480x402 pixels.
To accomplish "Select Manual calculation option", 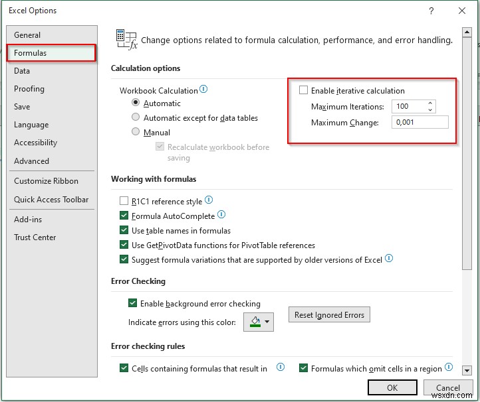I will pyautogui.click(x=136, y=131).
